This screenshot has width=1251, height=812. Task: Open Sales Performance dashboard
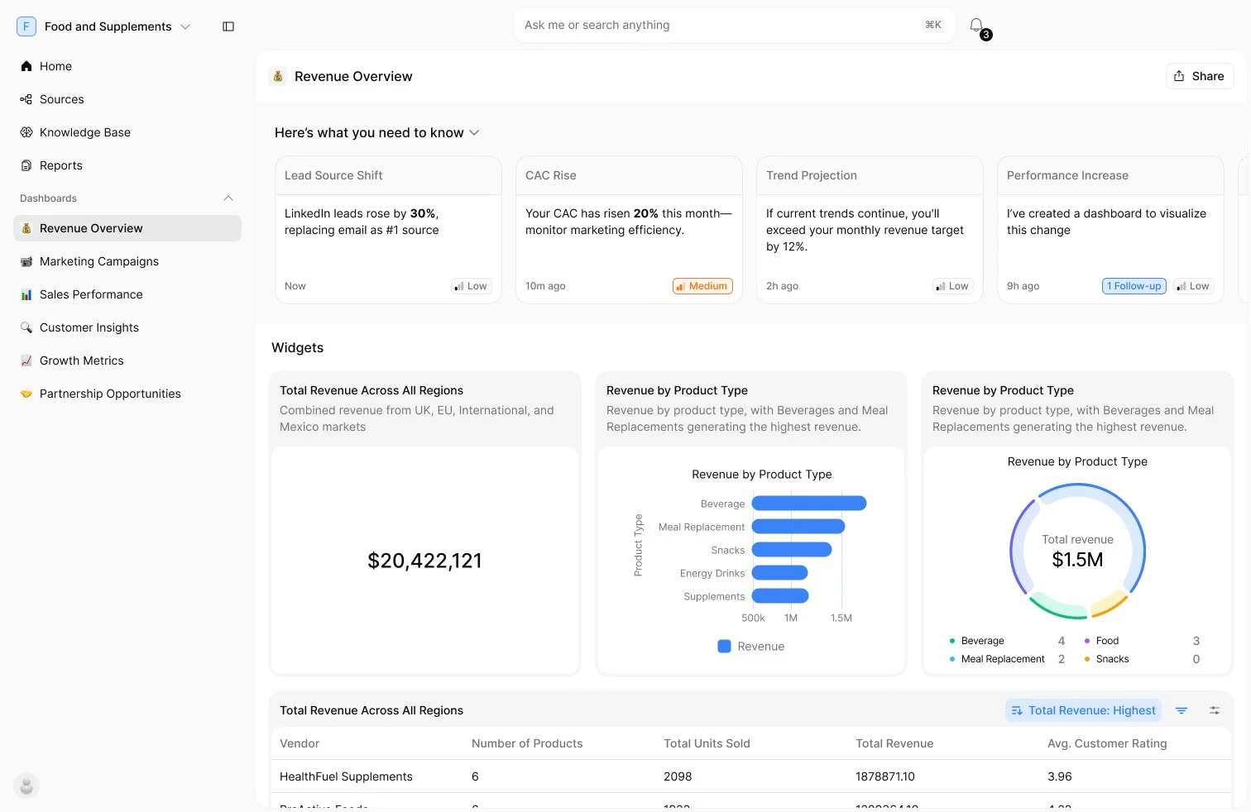click(127, 294)
